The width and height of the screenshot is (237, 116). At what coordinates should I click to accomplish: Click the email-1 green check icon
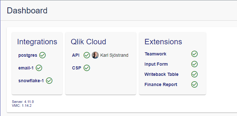point(39,68)
